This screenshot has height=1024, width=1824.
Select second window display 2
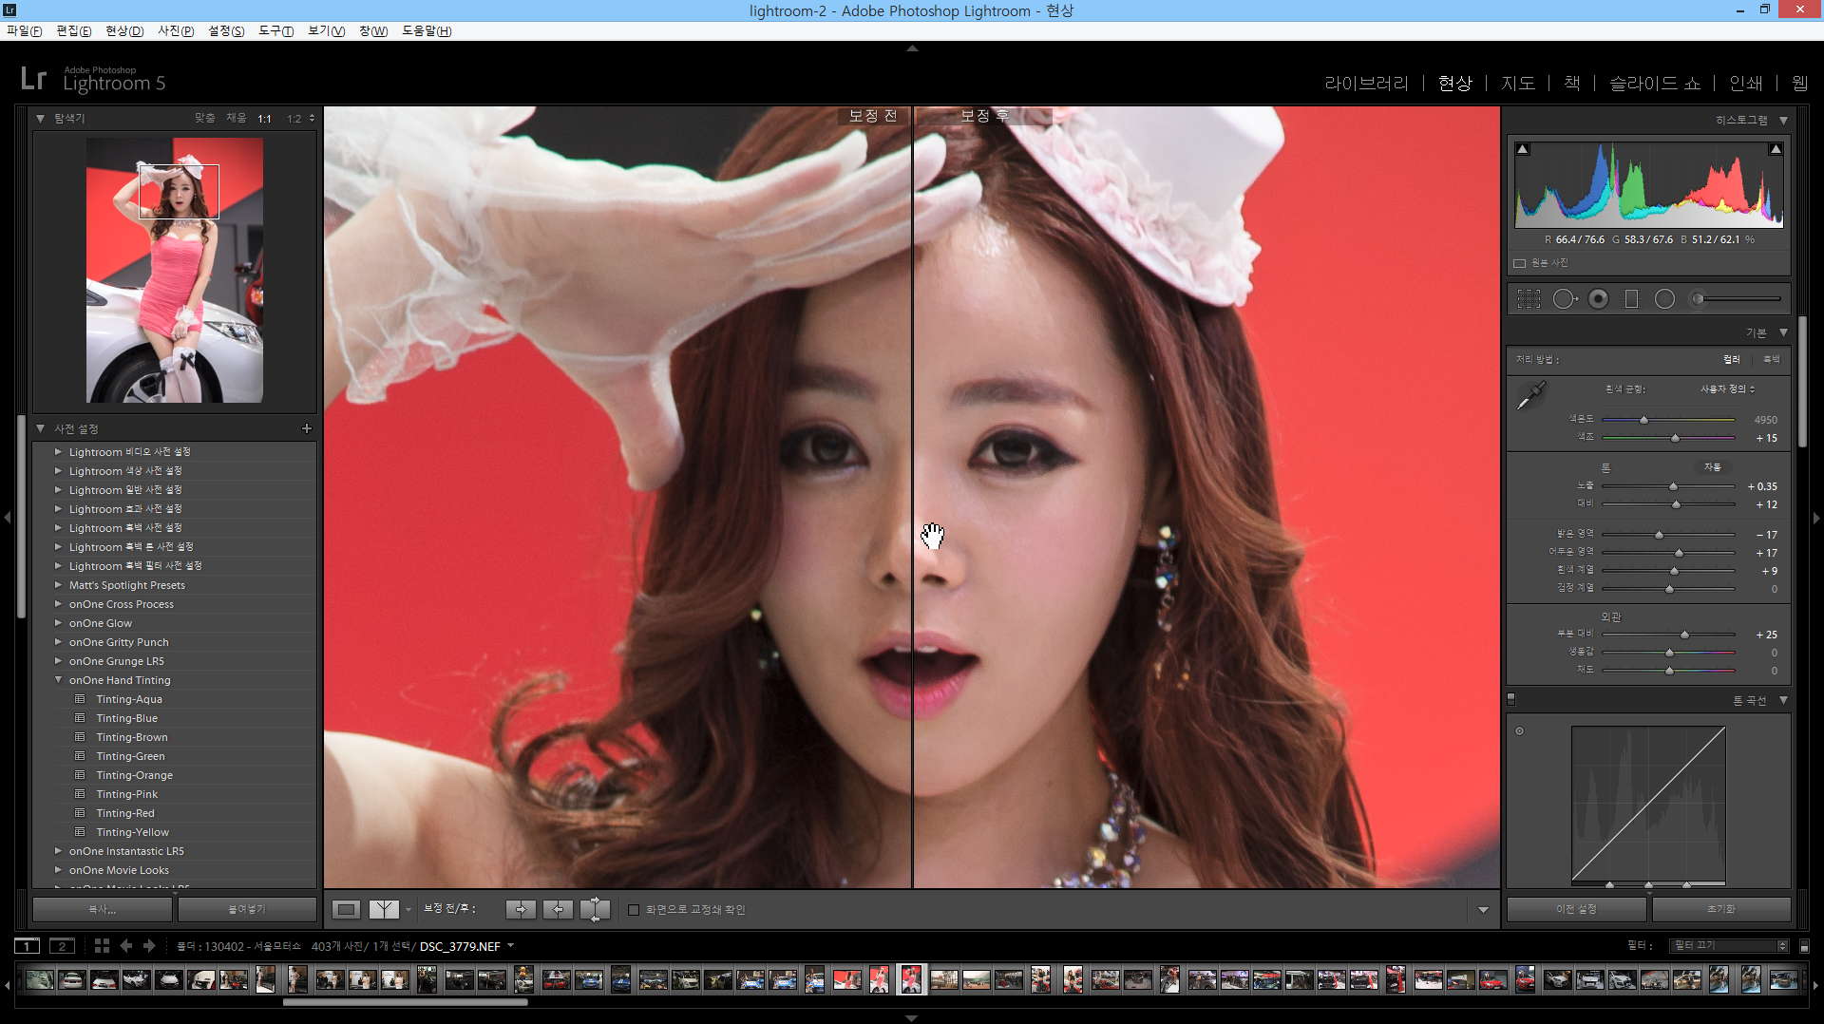tap(62, 946)
